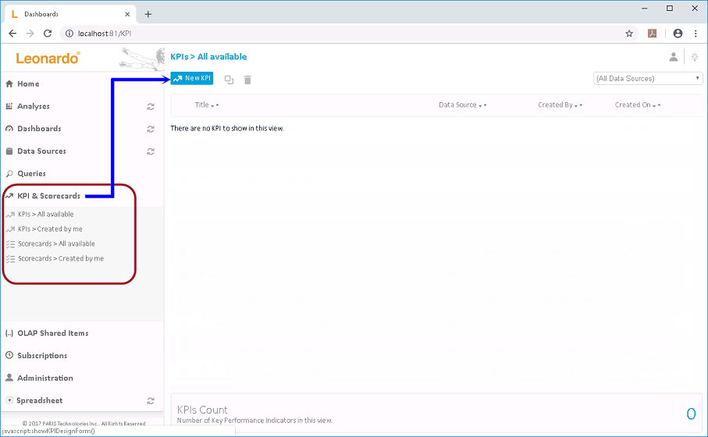
Task: Bookmark this page with star icon
Action: (629, 34)
